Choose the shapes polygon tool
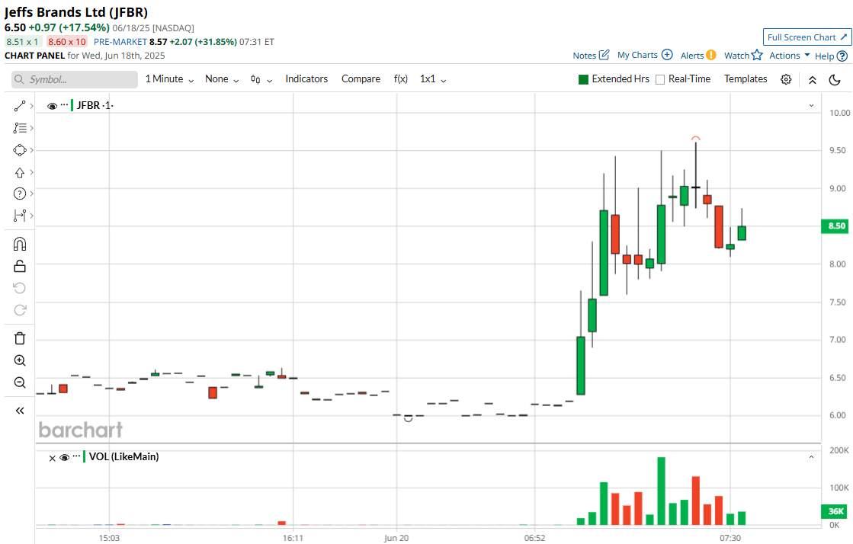This screenshot has height=544, width=853. click(x=20, y=150)
